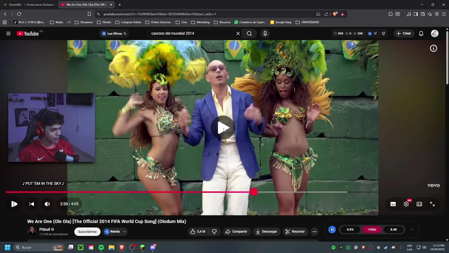Reload the page
Viewport: 449px width, 253px height.
(19, 14)
